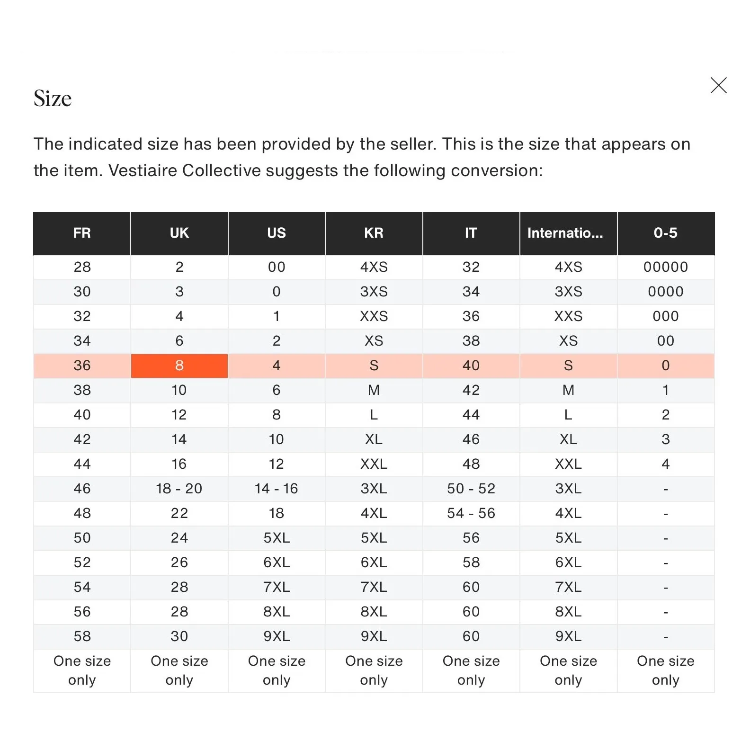
Task: Select the 18 - 20 UK size cell
Action: 179,489
